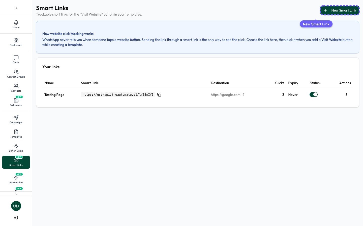
Task: Copy the Testing Page smart link
Action: (159, 95)
